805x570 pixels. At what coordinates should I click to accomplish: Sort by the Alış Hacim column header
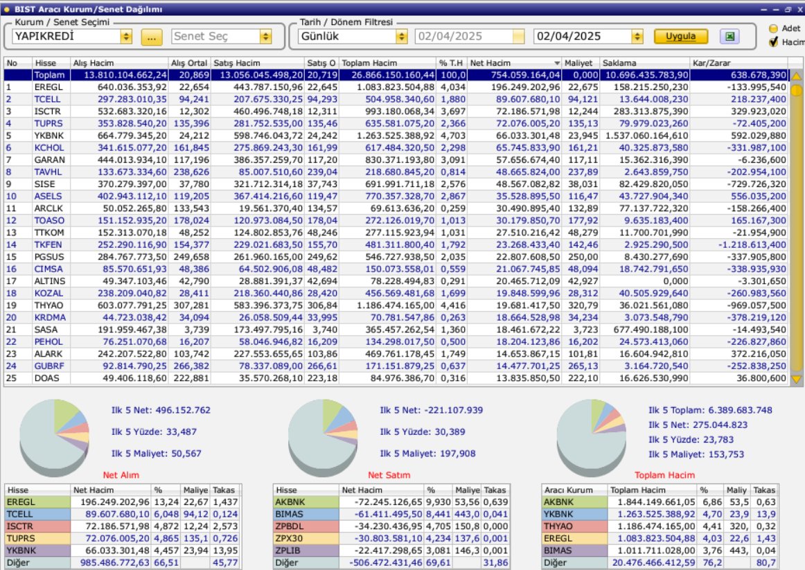tap(119, 63)
